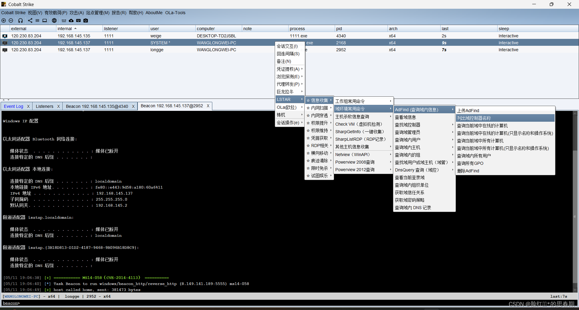
Task: Open downloads via the cloud download icon
Action: [x=71, y=20]
